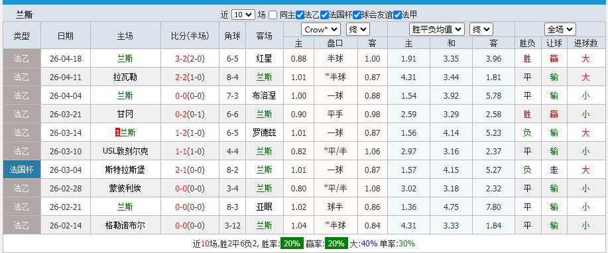The width and height of the screenshot is (608, 253).
Task: Open the 1-2(1-0) score on 26-03-14
Action: (190, 133)
